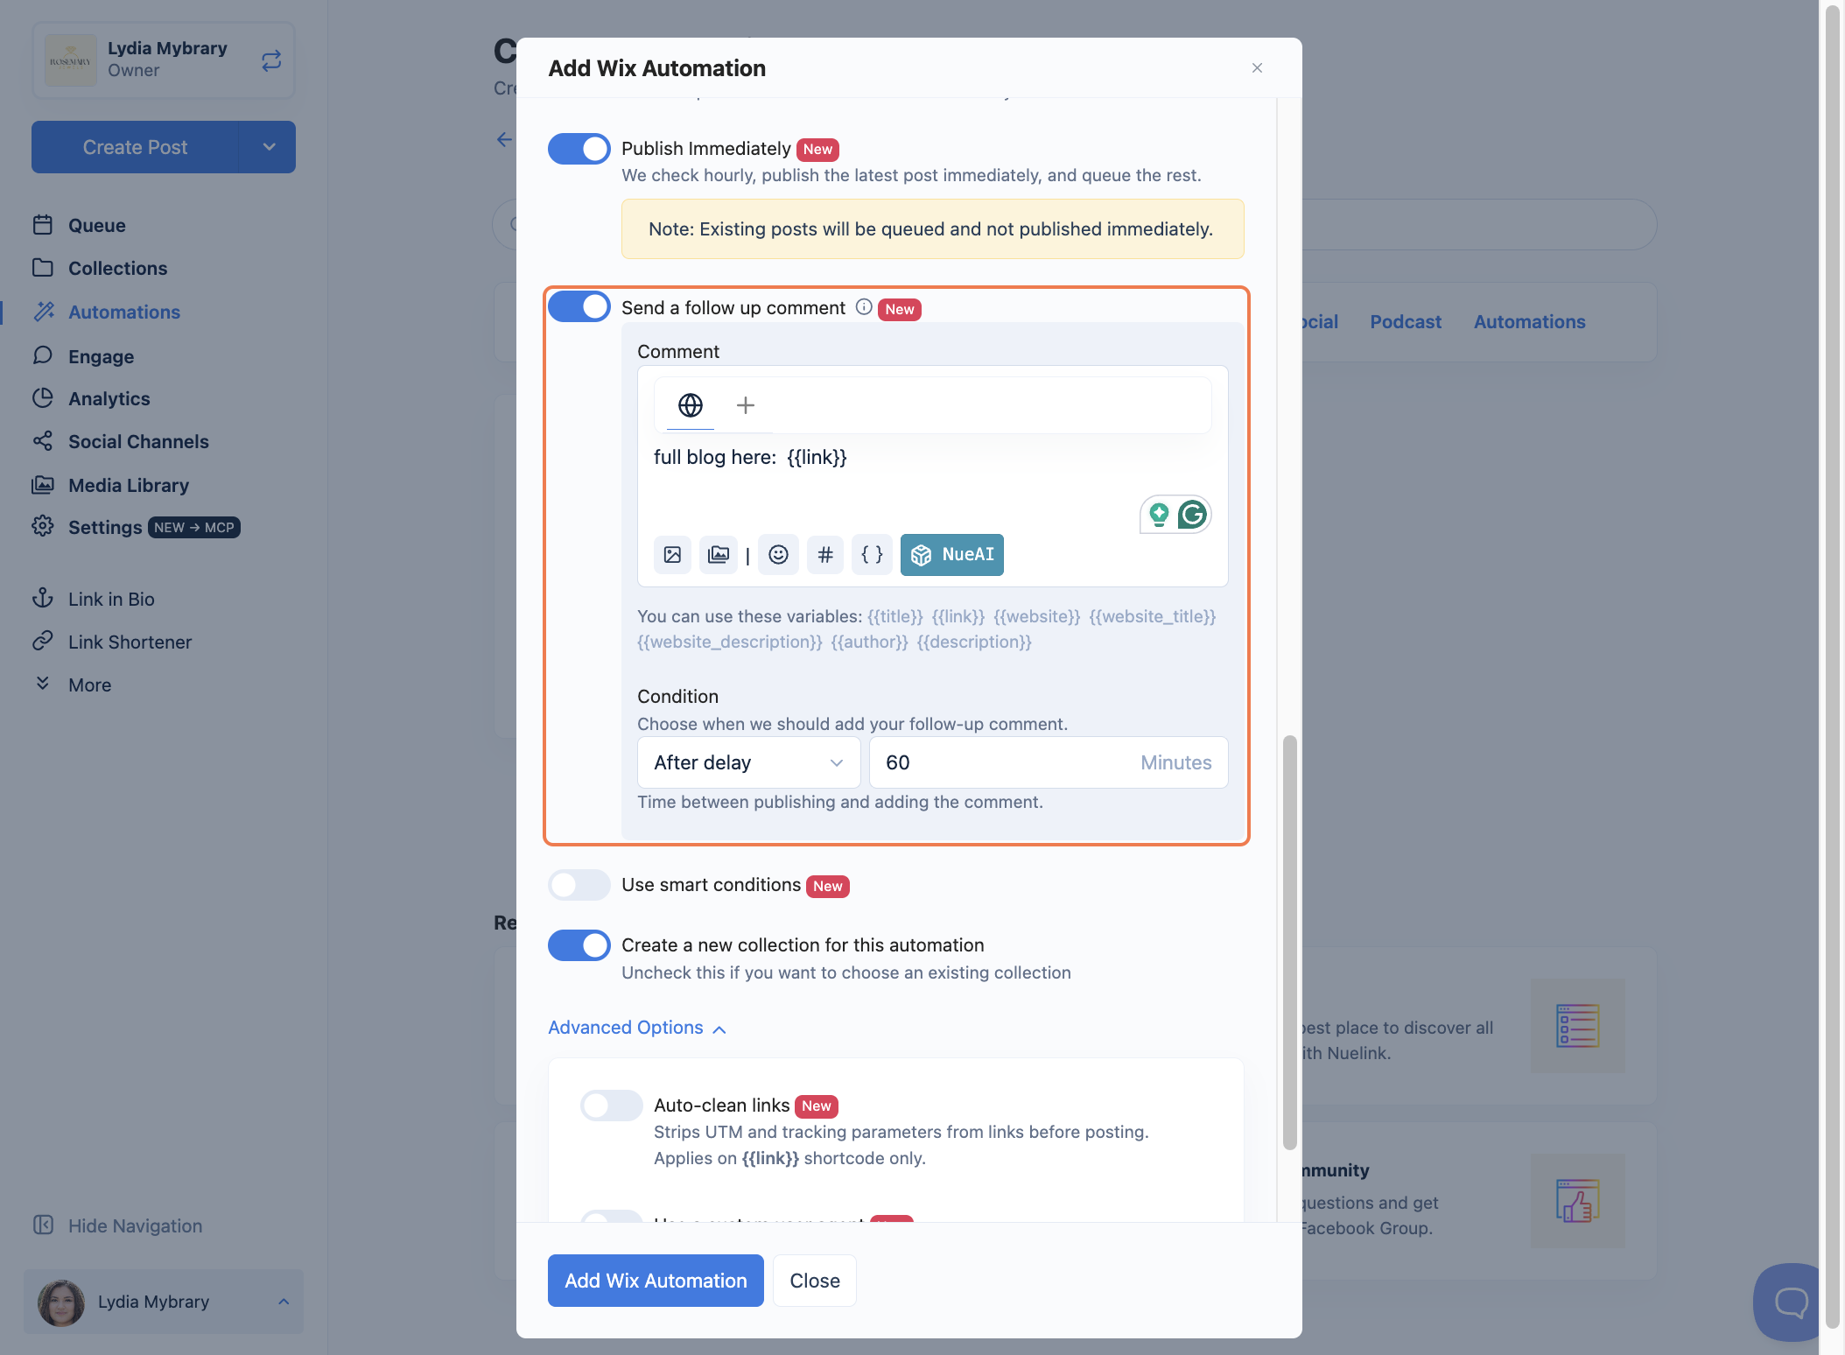Go to Collections in the sidebar

pyautogui.click(x=118, y=268)
